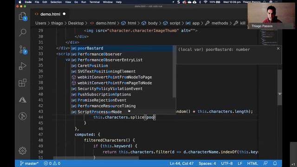Select SecurityPolicyViolationEvent suggestion

122,89
